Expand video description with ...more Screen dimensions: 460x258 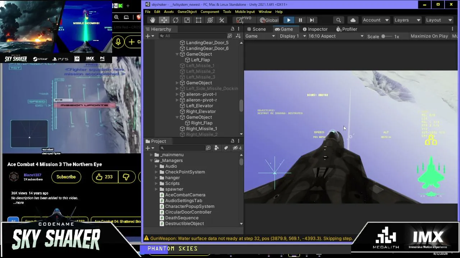(x=19, y=203)
